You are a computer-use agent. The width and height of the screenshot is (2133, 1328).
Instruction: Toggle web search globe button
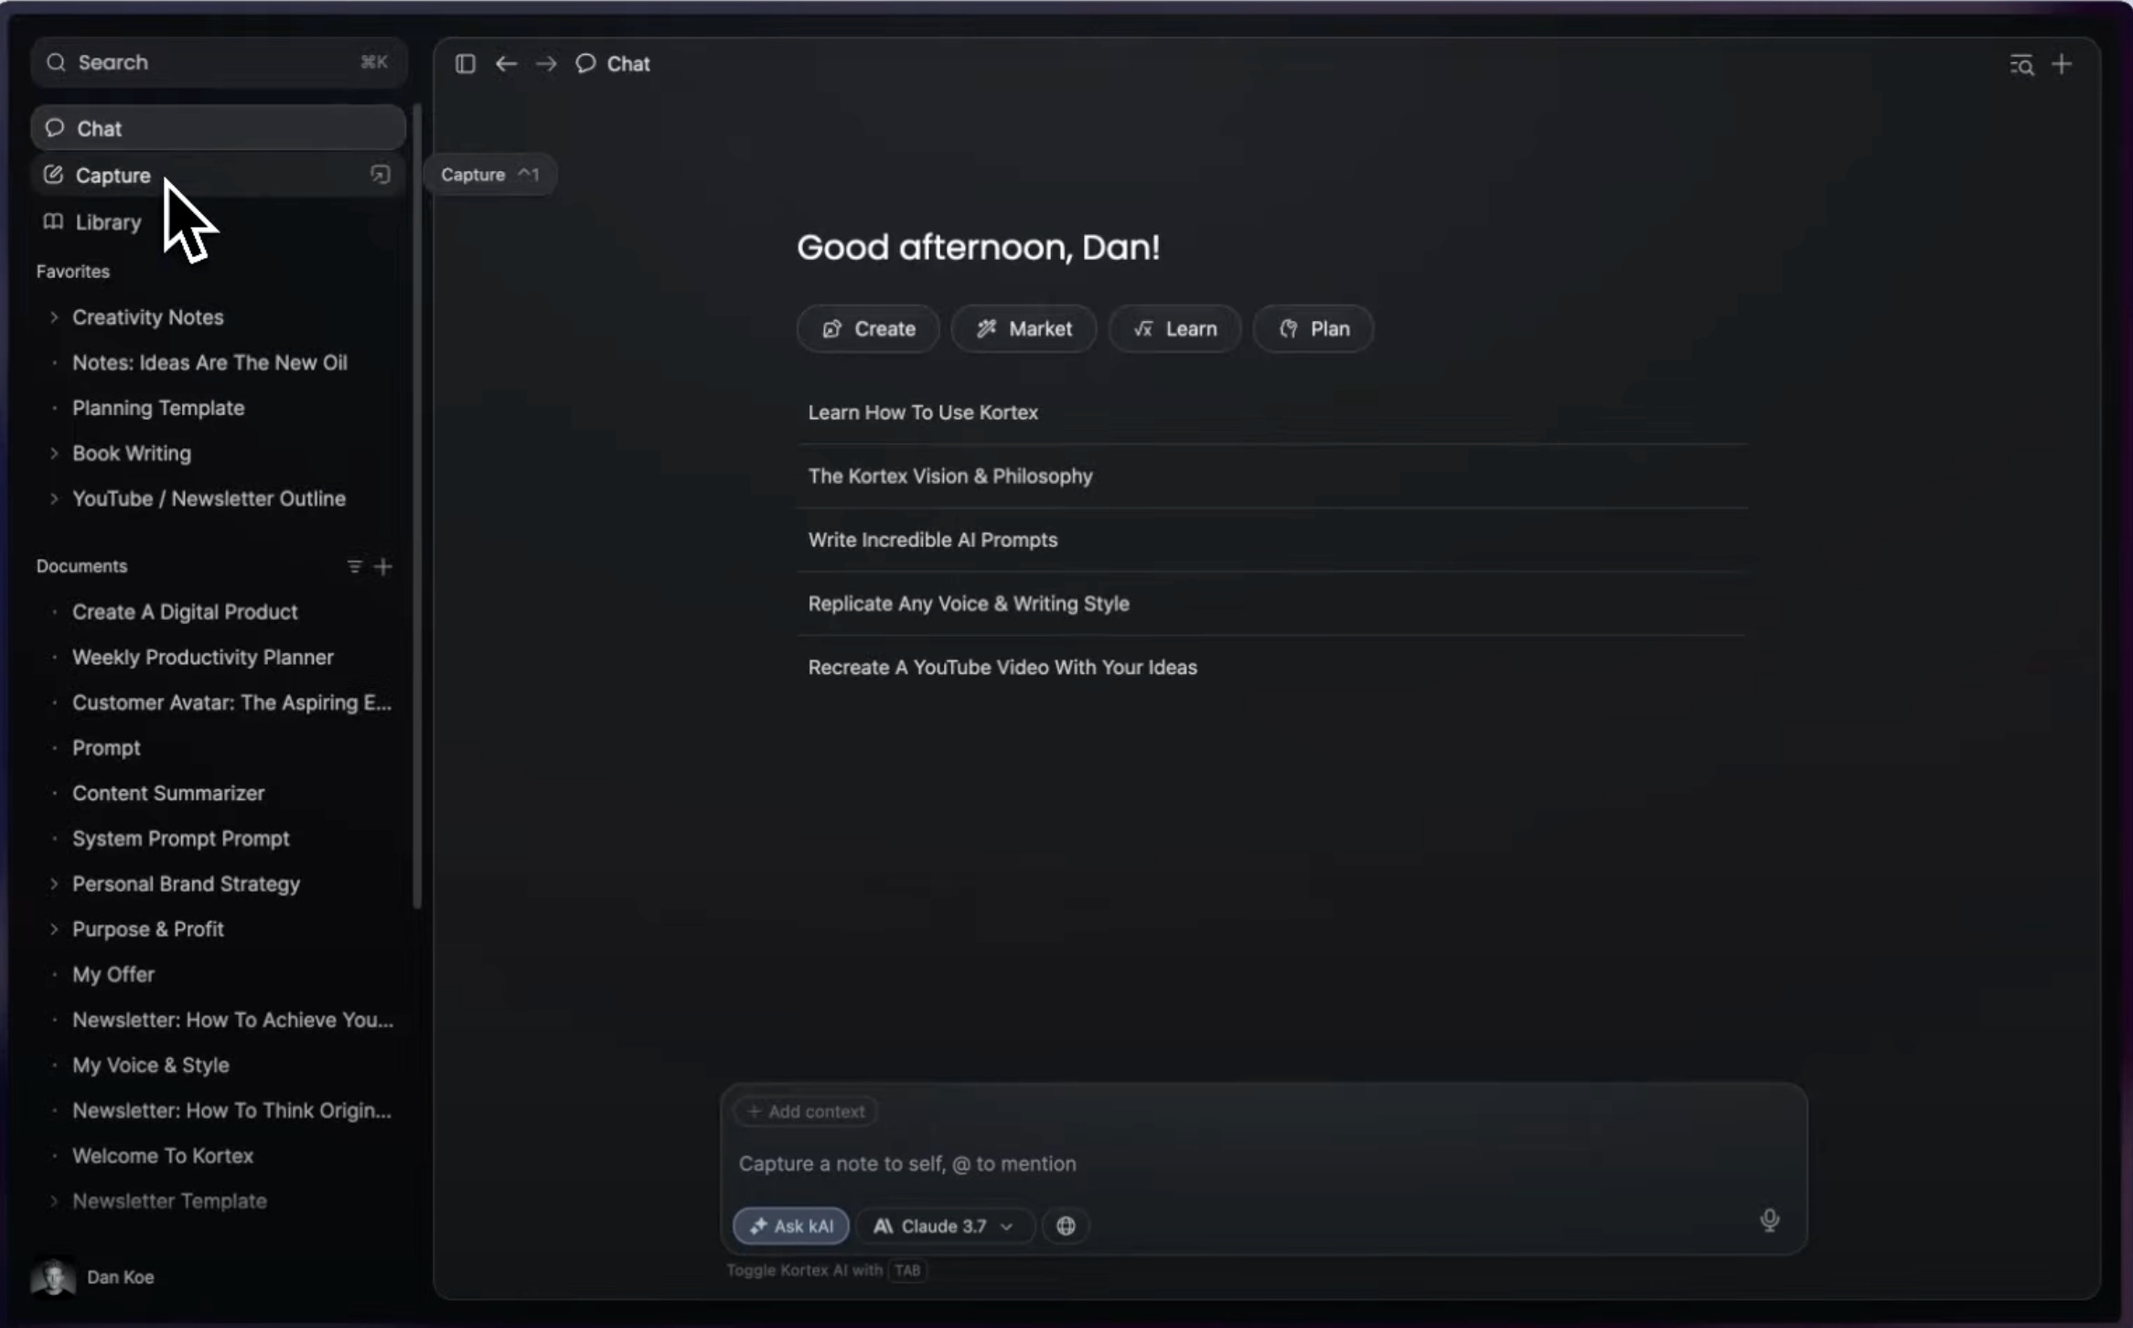1066,1226
